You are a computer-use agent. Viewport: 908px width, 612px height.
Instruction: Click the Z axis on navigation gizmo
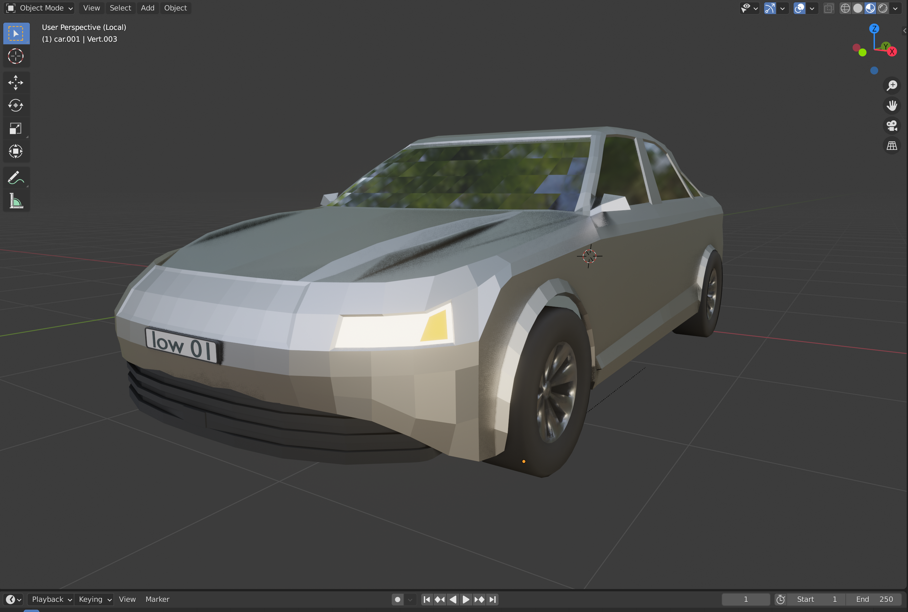(x=874, y=29)
